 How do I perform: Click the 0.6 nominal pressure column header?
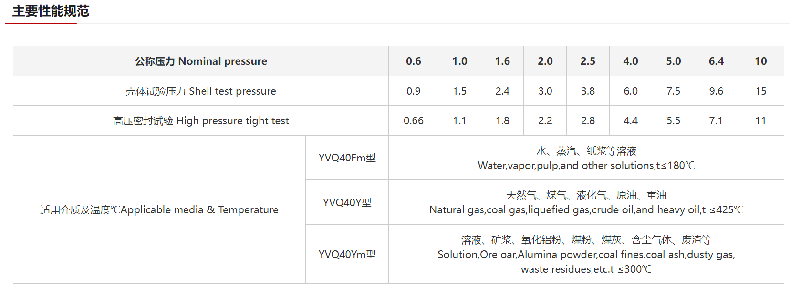[414, 61]
